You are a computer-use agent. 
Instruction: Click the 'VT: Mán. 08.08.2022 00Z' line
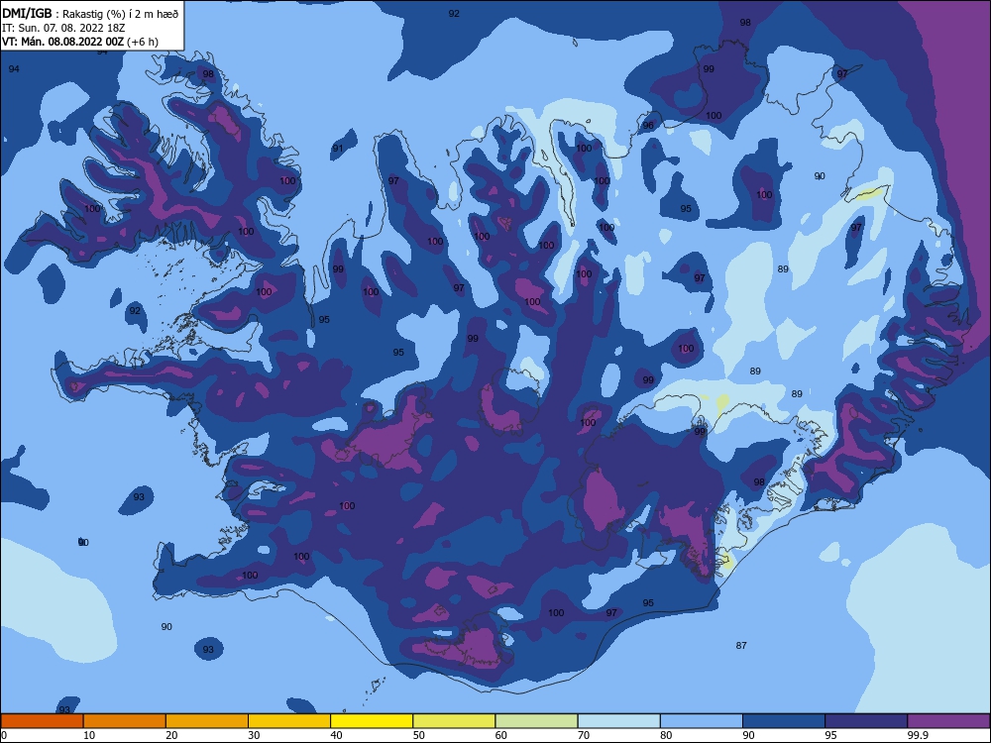click(80, 42)
